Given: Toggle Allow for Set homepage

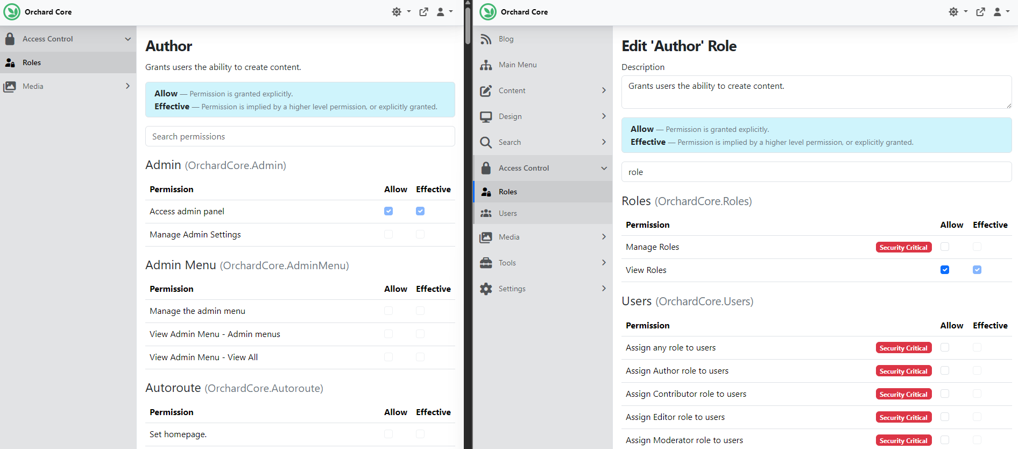Looking at the screenshot, I should point(388,434).
